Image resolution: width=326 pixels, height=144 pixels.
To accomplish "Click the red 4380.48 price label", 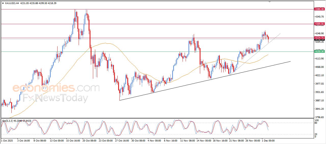I will coord(319,9).
